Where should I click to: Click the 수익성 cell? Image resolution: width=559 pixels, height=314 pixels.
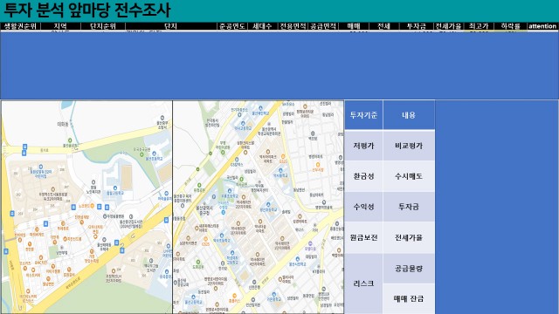363,207
